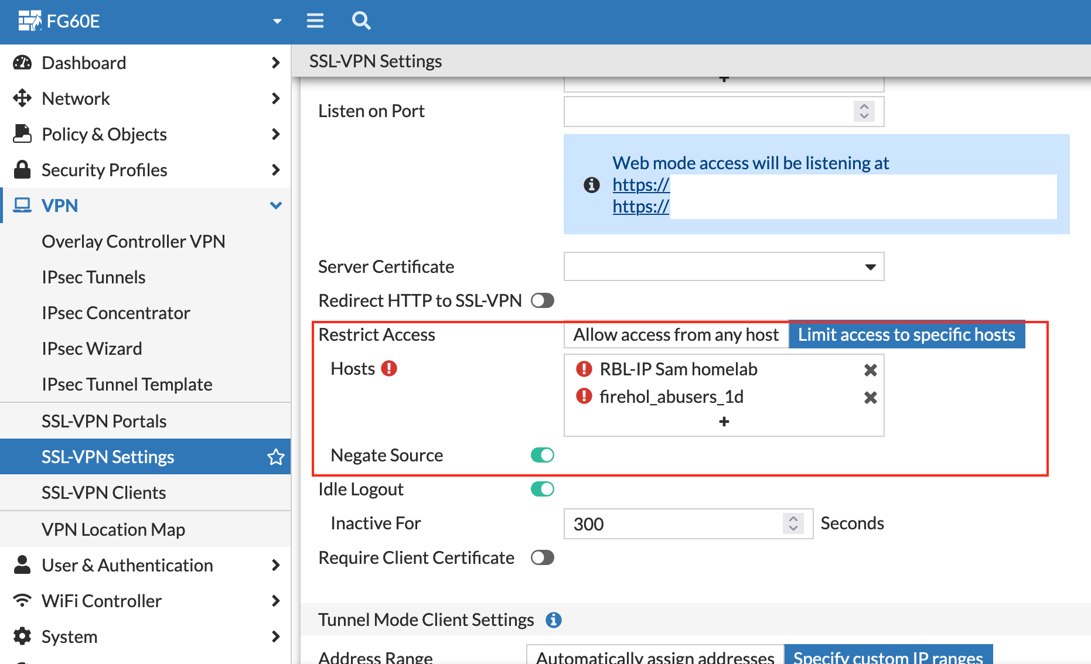Go to SSL-VPN Portals

point(104,420)
